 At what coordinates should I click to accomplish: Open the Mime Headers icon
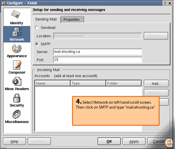pyautogui.click(x=17, y=81)
